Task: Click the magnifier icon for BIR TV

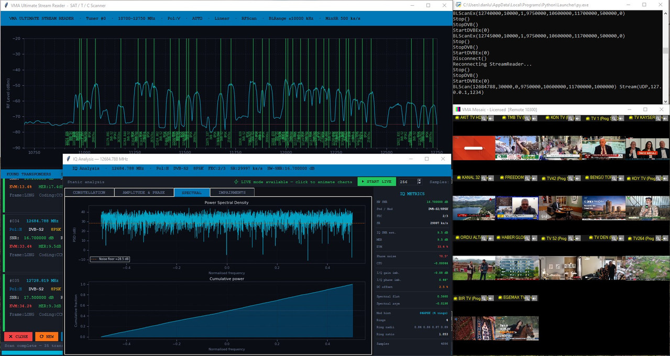Action: click(484, 299)
